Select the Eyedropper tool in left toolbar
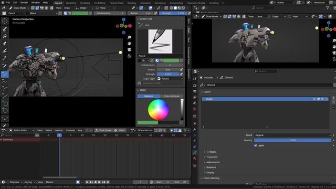The image size is (336, 189). [5, 65]
